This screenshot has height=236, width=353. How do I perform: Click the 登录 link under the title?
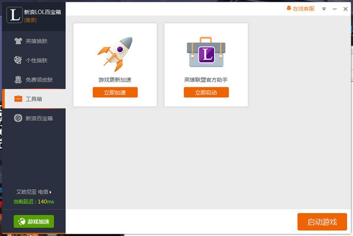[30, 20]
